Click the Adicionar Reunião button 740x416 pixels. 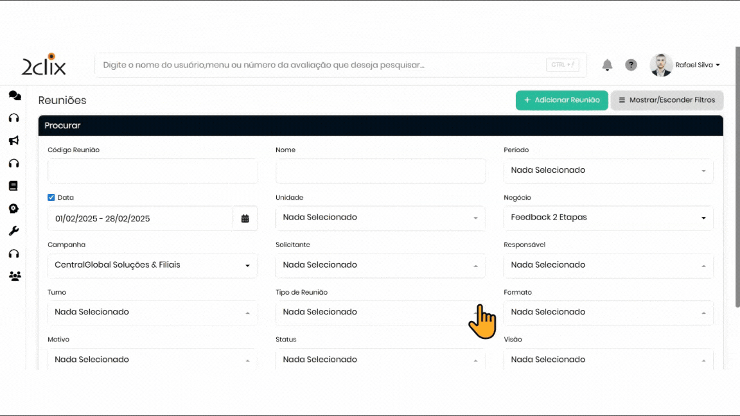pos(561,100)
